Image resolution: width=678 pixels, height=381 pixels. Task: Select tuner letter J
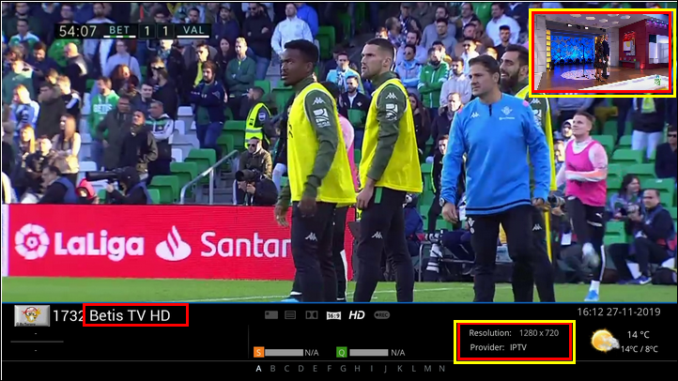pyautogui.click(x=385, y=369)
